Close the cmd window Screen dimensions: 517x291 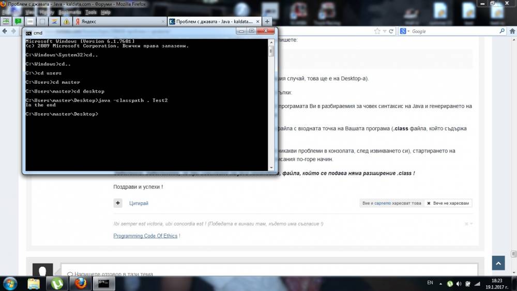point(266,31)
